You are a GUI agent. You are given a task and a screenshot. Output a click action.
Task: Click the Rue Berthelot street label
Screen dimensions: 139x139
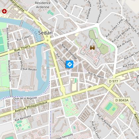click(x=23, y=118)
